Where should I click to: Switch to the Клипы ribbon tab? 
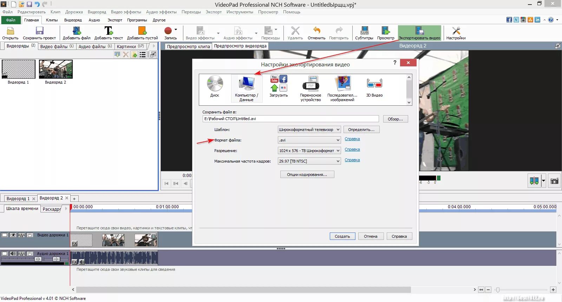(52, 20)
